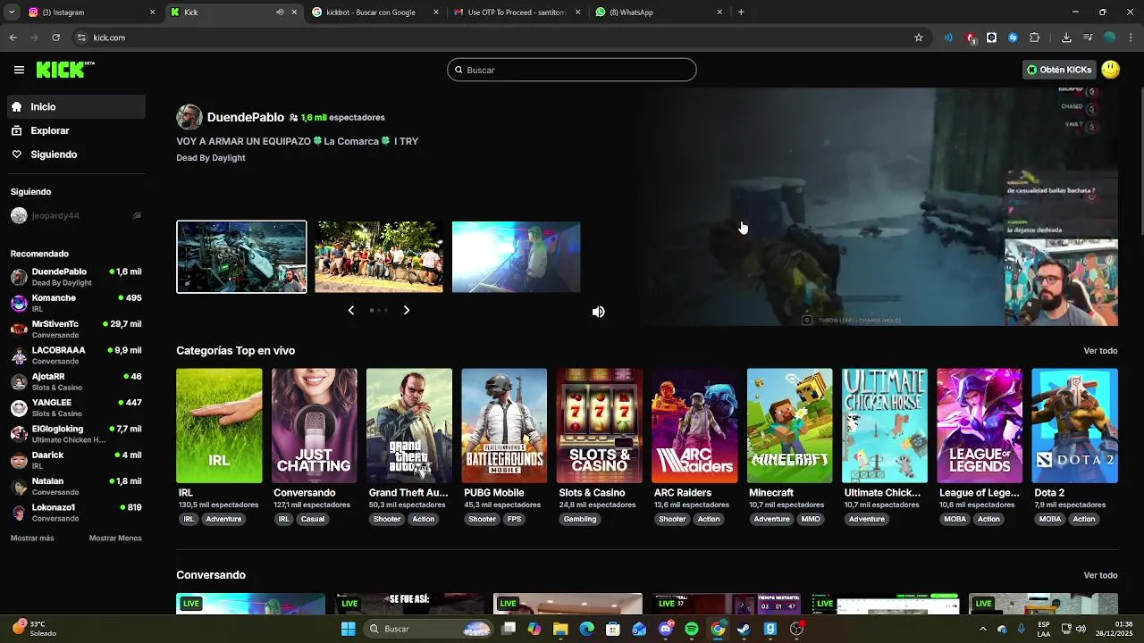This screenshot has height=643, width=1144.
Task: Open Komanche in recommended channels
Action: click(77, 303)
